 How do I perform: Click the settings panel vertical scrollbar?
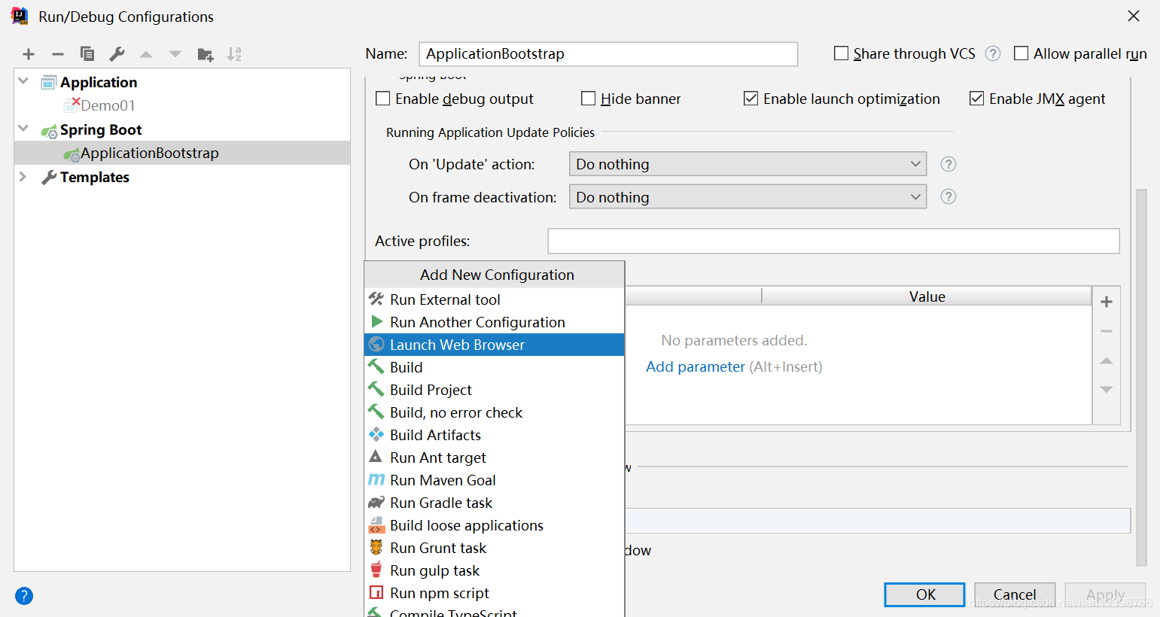pyautogui.click(x=1141, y=376)
